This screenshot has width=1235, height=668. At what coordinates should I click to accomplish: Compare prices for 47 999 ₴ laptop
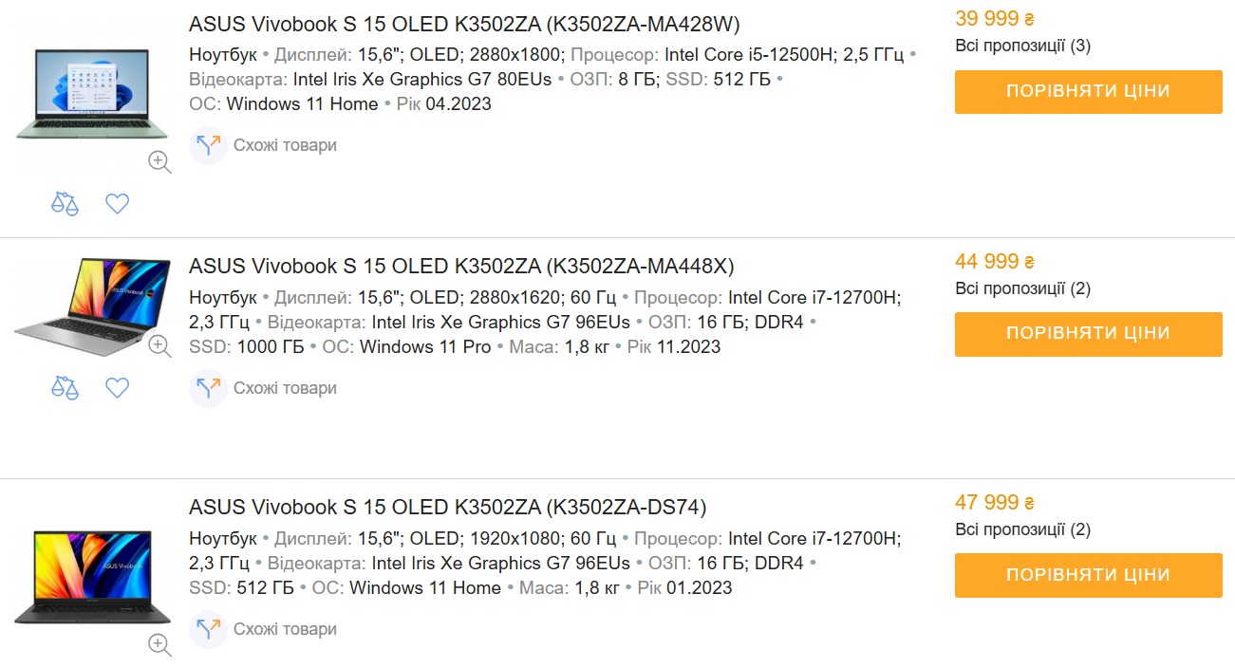click(x=1088, y=575)
